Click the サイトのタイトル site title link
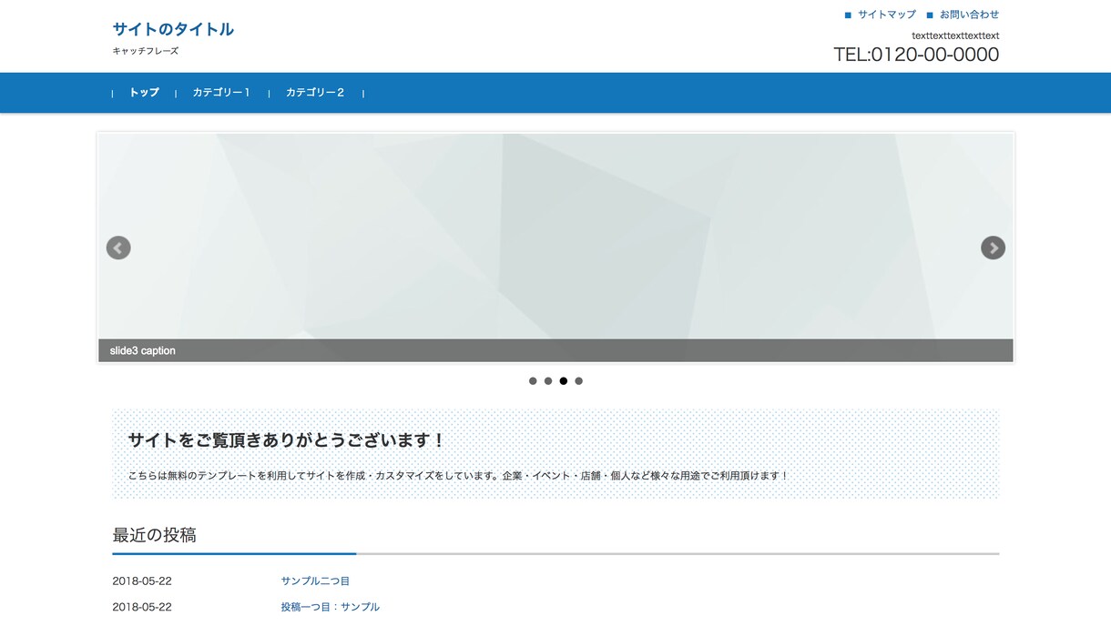Screen dimensions: 1111x636 click(173, 29)
